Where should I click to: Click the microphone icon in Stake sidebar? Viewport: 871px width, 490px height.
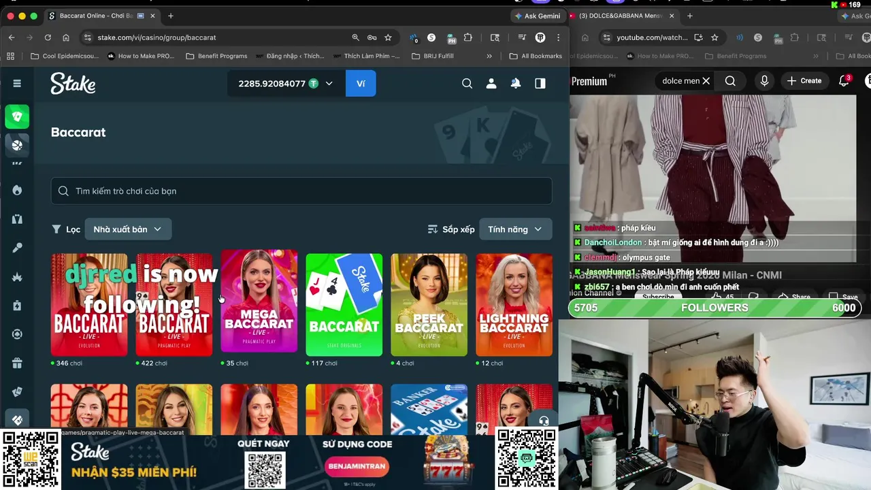click(x=17, y=248)
